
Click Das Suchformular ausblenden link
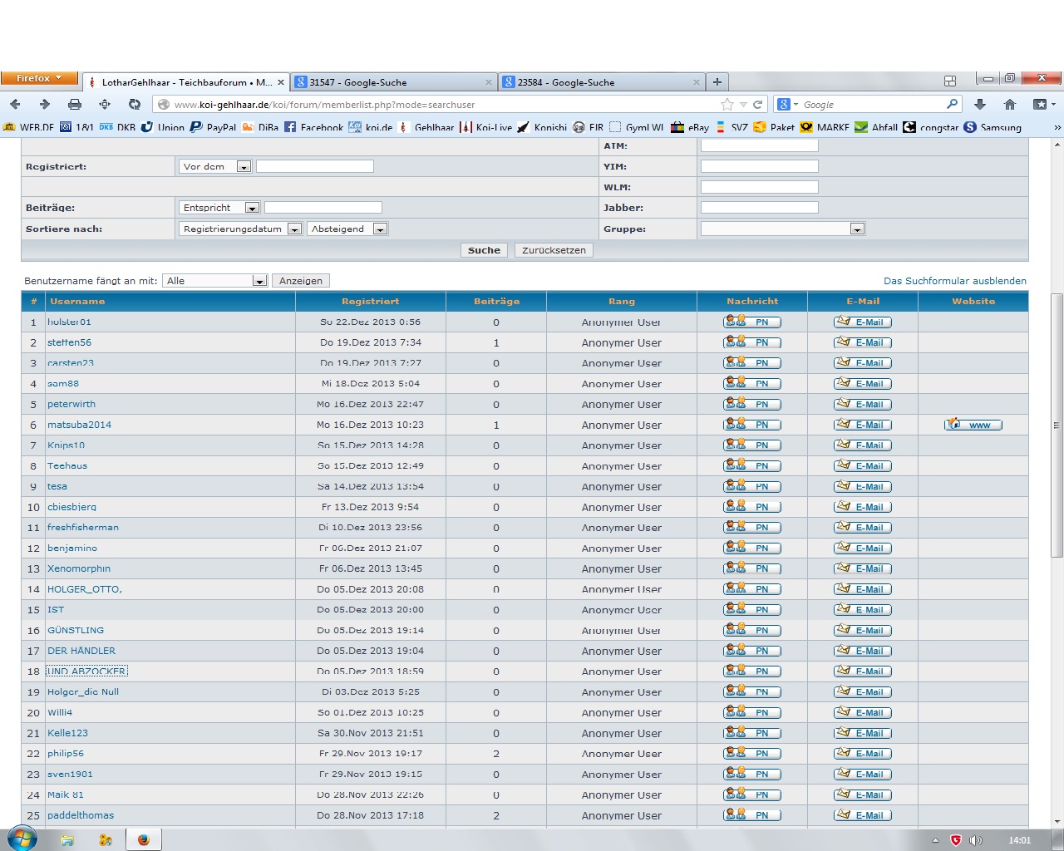(954, 281)
